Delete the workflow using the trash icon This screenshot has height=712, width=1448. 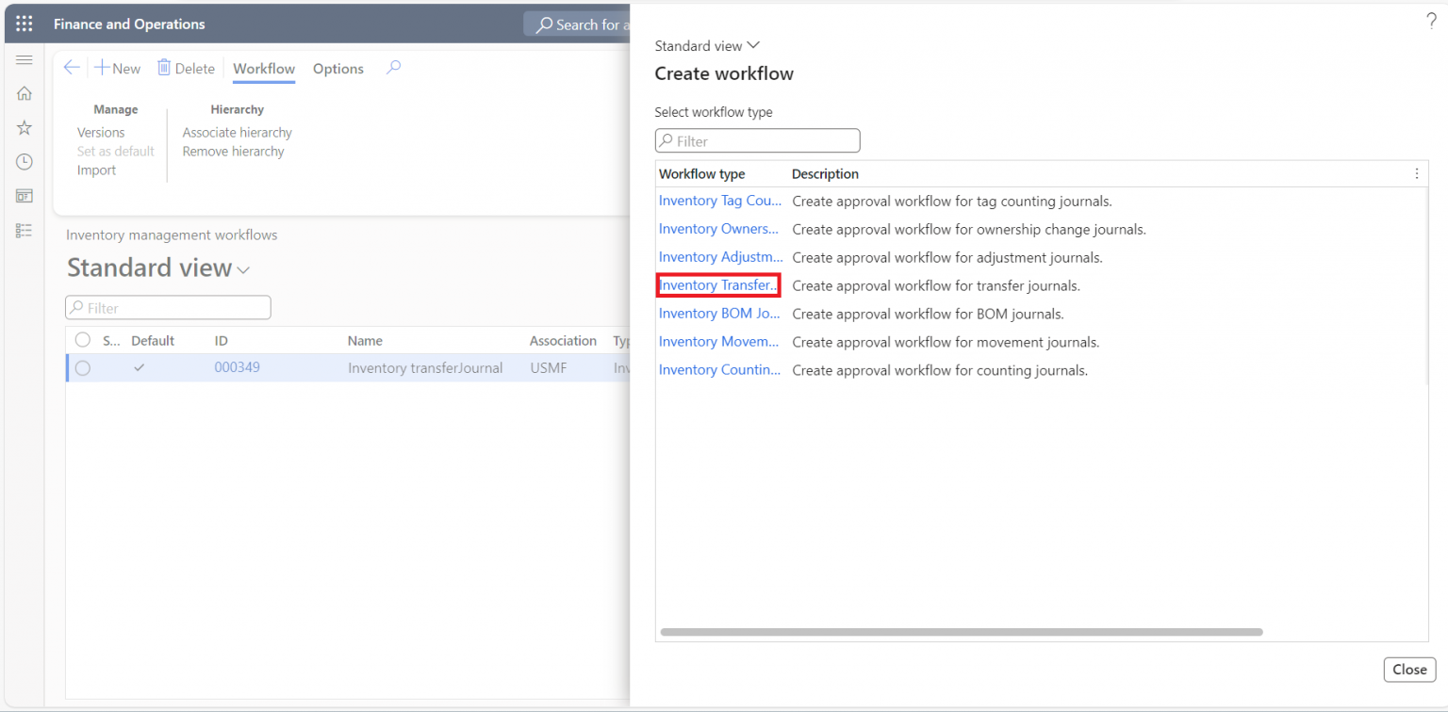click(x=187, y=67)
